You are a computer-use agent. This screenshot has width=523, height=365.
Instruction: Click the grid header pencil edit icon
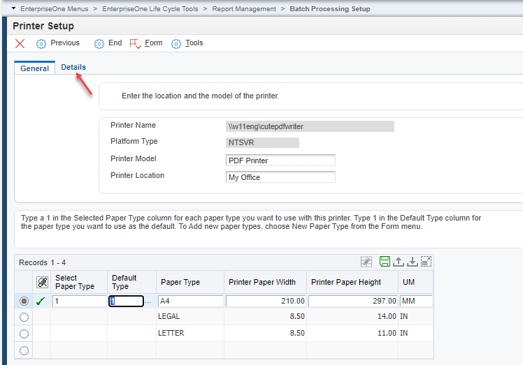tap(43, 283)
